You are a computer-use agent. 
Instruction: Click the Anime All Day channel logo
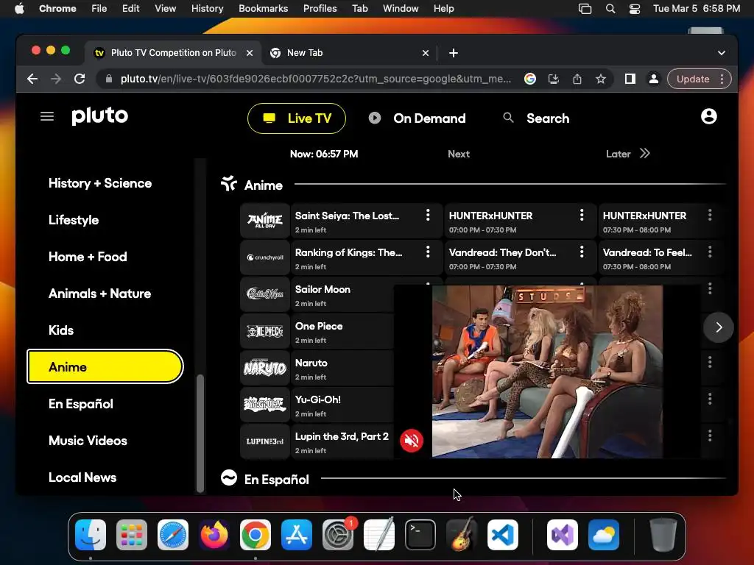coord(265,221)
